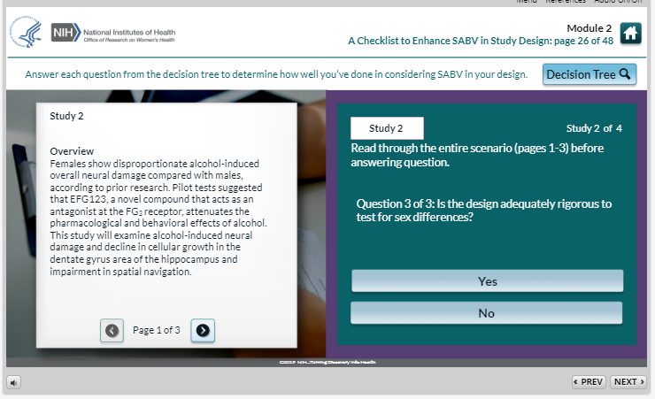Click 'Question 3 of 3' text
This screenshot has height=399, width=655.
395,203
